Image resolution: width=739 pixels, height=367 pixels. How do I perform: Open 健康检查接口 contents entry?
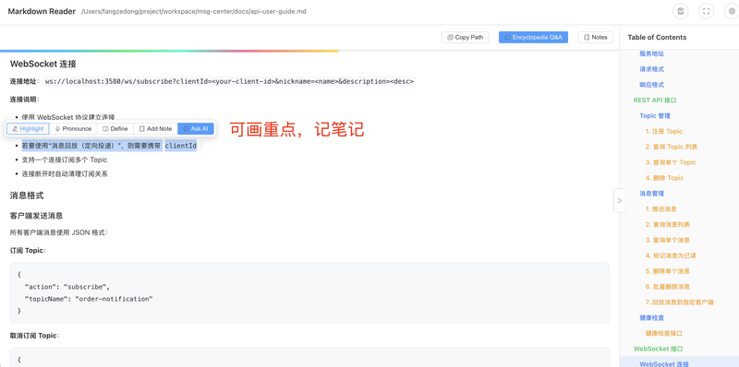[x=664, y=333]
